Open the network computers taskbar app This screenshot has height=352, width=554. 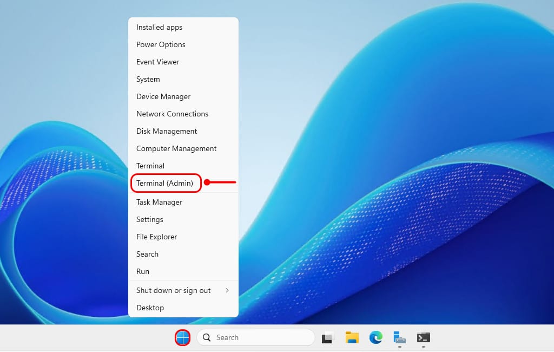(399, 338)
